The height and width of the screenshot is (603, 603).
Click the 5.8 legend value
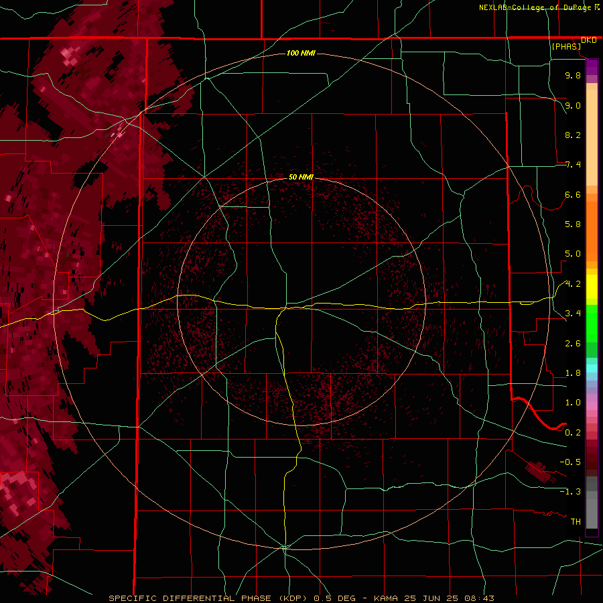click(x=573, y=224)
